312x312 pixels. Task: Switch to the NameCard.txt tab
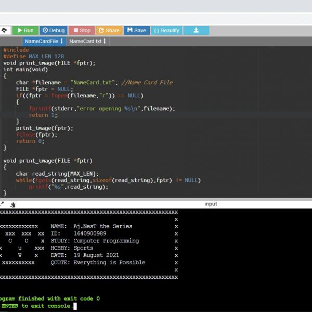pos(85,41)
